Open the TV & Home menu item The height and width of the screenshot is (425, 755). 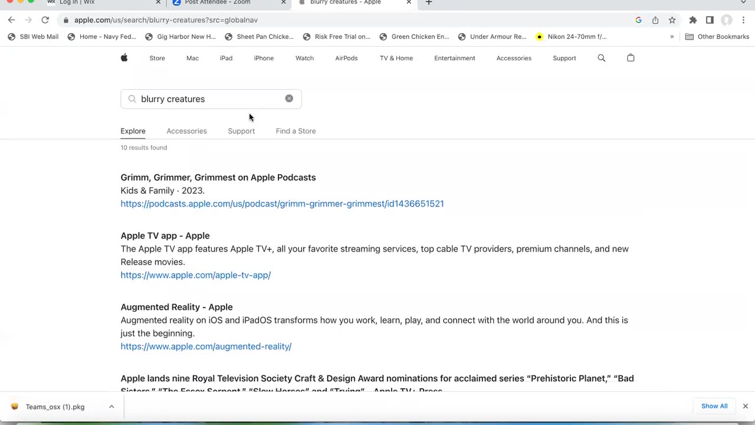click(396, 58)
